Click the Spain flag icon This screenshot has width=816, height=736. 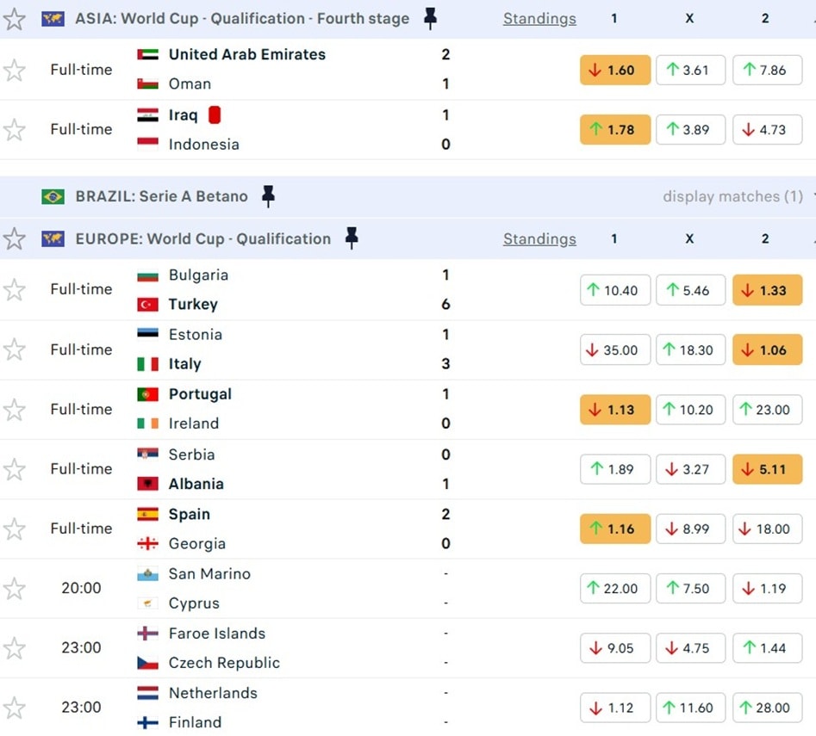pyautogui.click(x=147, y=514)
